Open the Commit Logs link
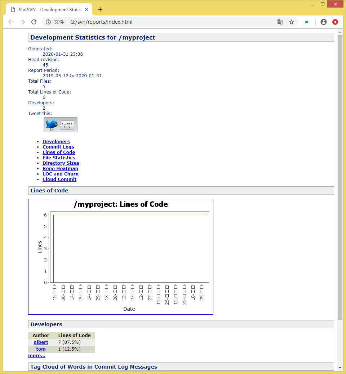This screenshot has width=346, height=374. pyautogui.click(x=58, y=147)
